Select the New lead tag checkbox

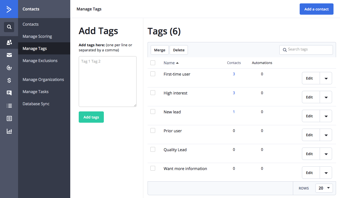click(153, 112)
